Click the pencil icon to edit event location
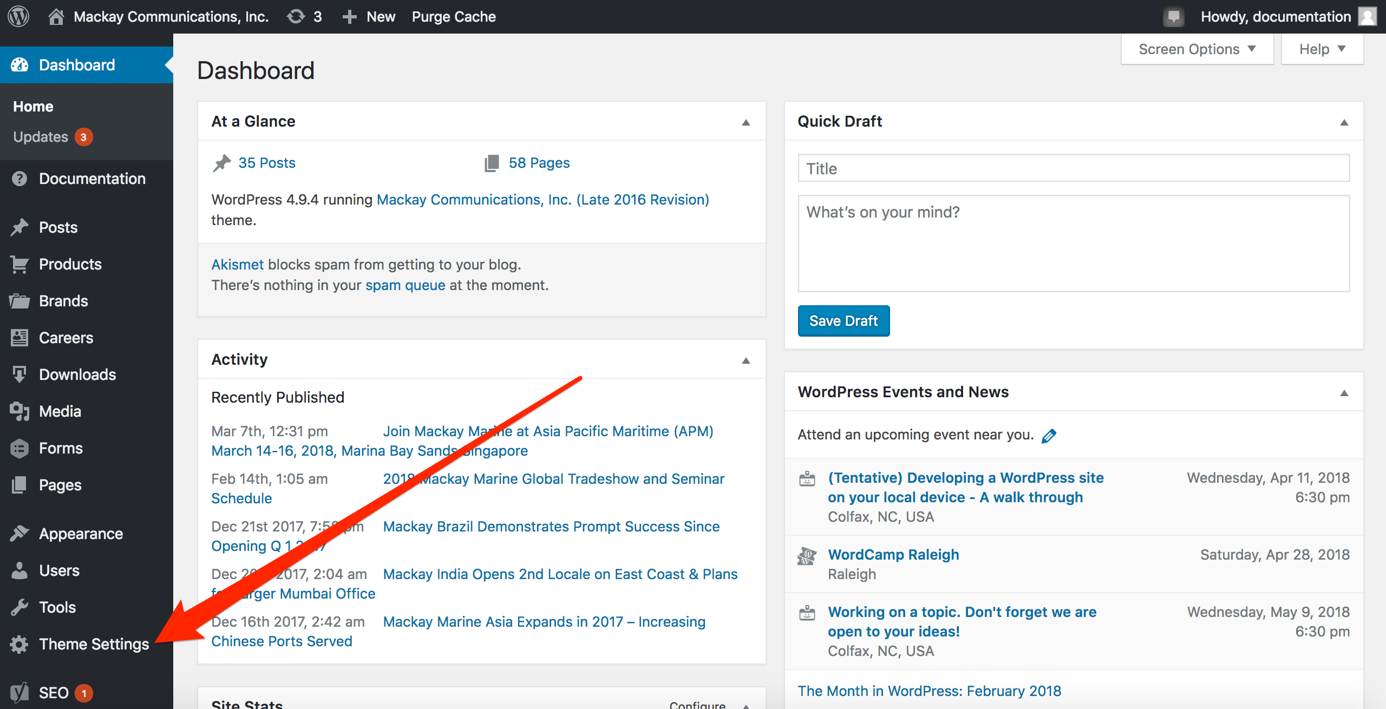Viewport: 1386px width, 709px height. point(1049,436)
